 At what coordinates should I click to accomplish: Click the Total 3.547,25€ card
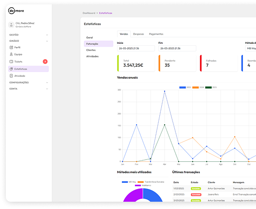coord(136,63)
